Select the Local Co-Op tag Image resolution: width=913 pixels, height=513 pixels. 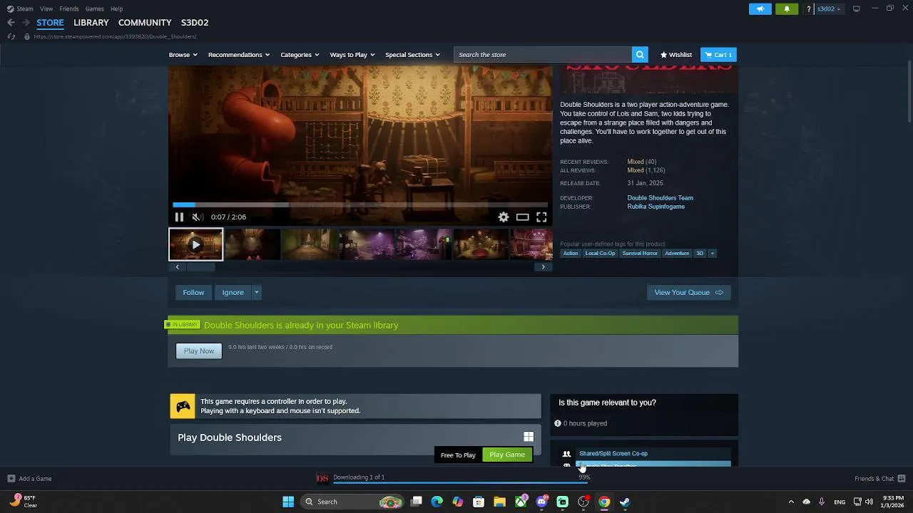pos(600,253)
